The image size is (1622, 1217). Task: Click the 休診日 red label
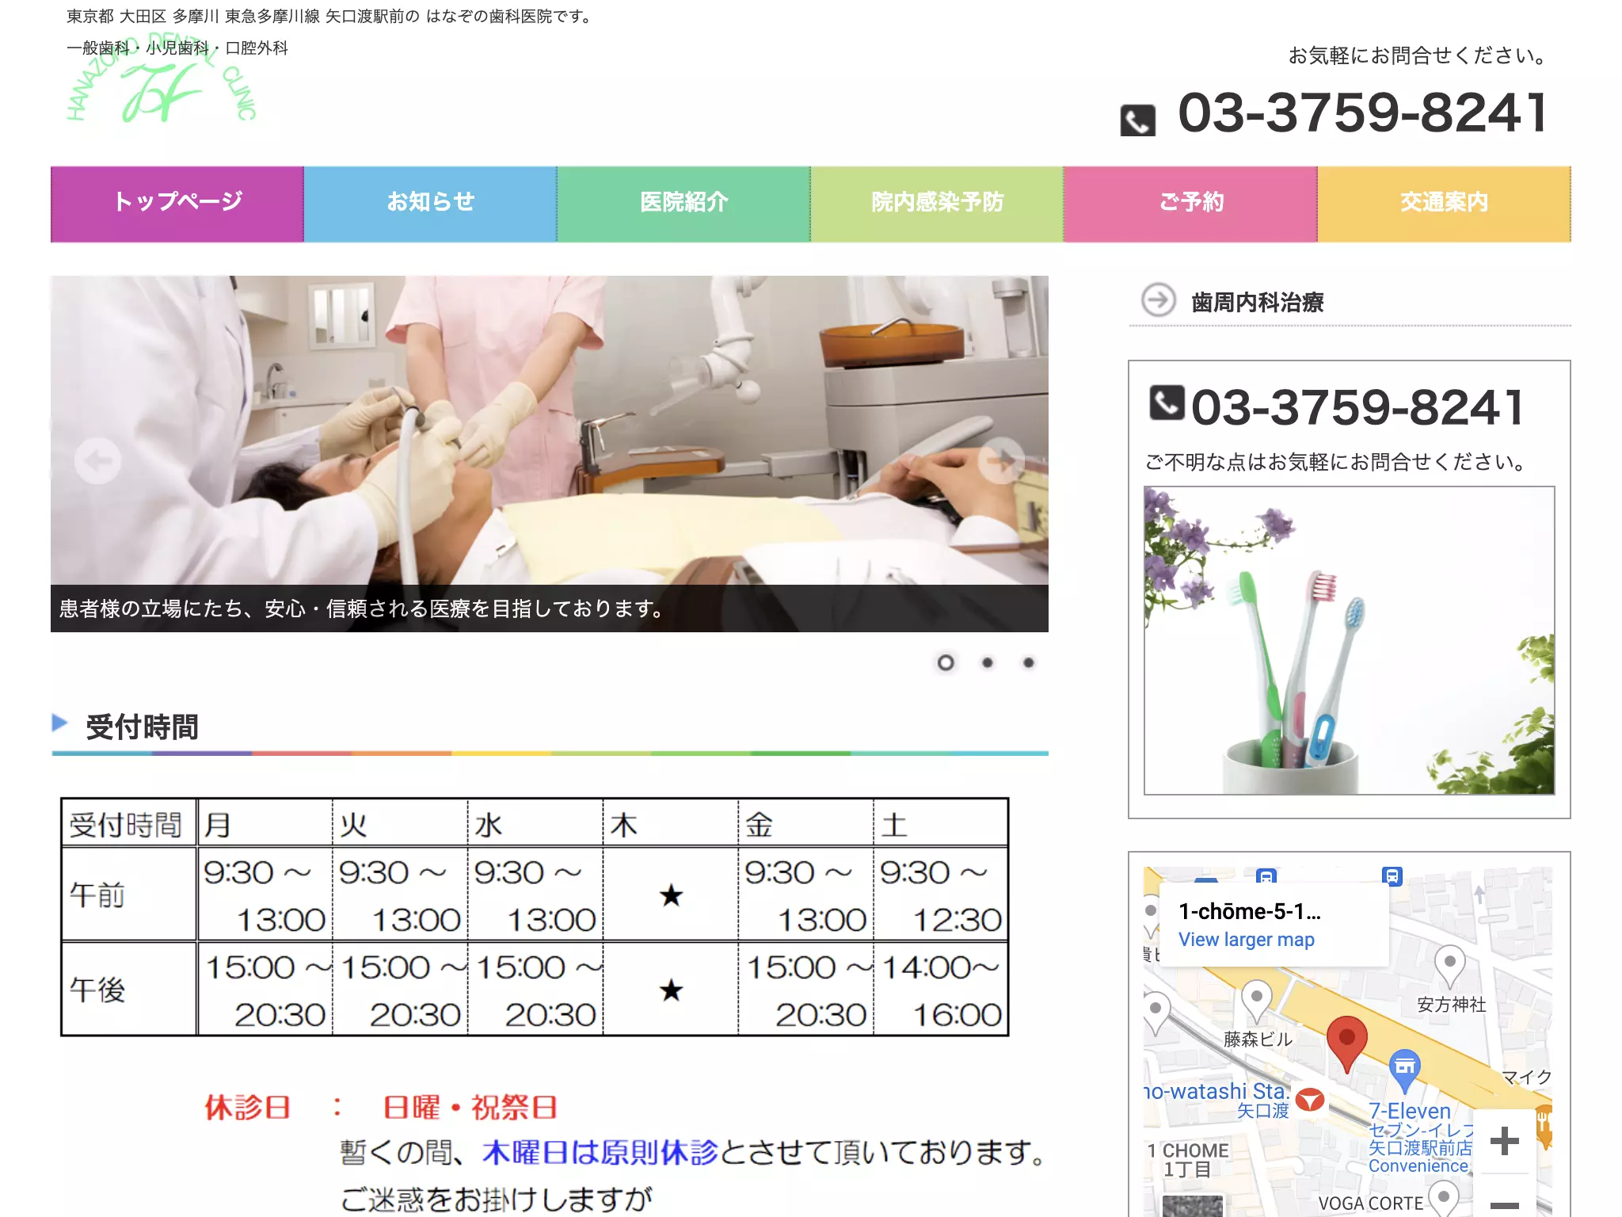tap(248, 1107)
